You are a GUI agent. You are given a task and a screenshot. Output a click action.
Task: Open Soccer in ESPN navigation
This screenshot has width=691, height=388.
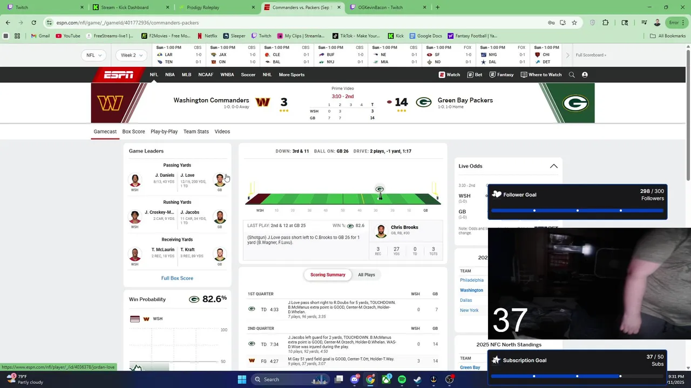tap(248, 75)
